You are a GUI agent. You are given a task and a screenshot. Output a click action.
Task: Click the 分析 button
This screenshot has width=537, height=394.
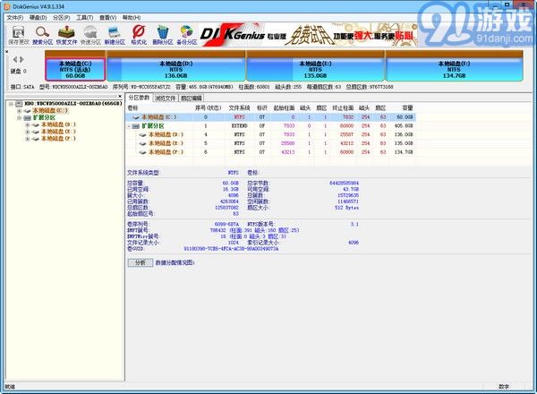[141, 262]
